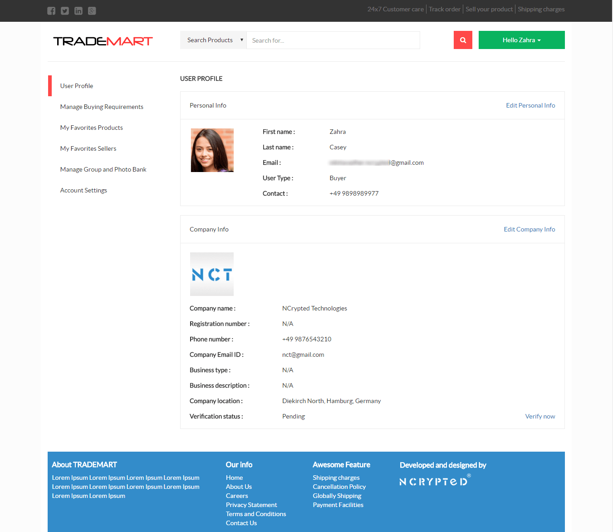
Task: Open the Twitter social icon
Action: point(65,11)
